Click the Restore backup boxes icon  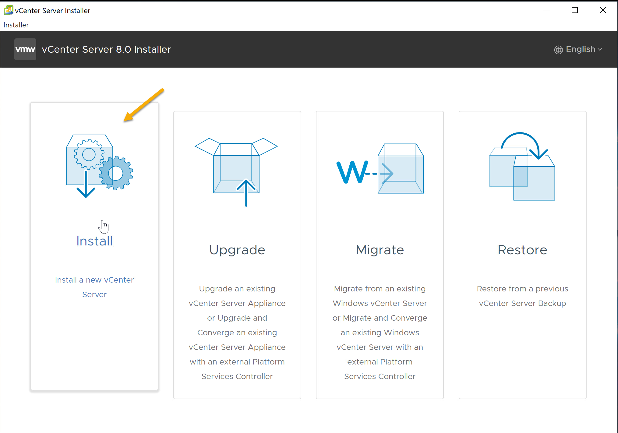click(x=522, y=167)
